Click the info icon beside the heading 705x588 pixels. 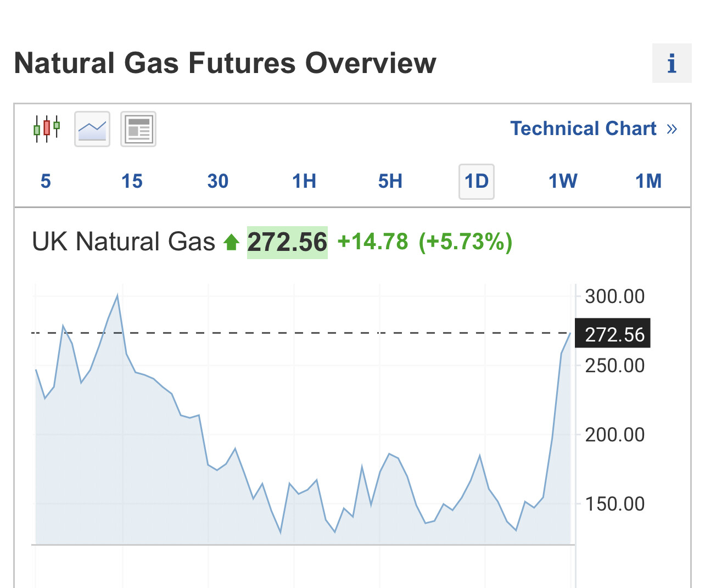tap(672, 64)
